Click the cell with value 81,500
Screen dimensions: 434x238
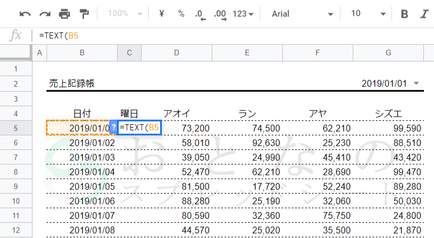click(x=176, y=186)
